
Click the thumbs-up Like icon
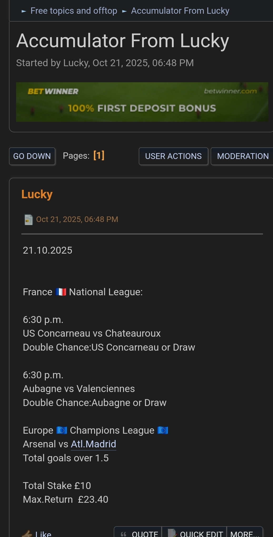pos(27,534)
